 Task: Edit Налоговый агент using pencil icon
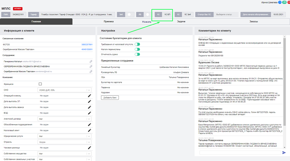pos(89,130)
